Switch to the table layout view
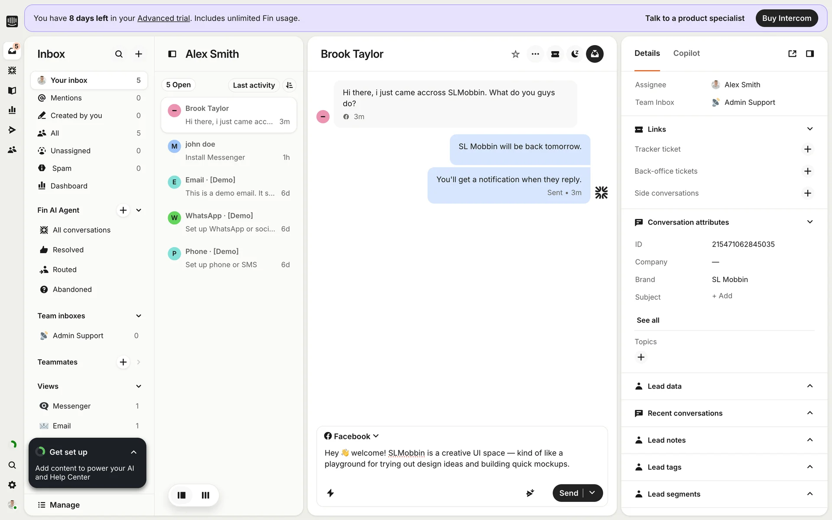This screenshot has width=832, height=520. [x=205, y=495]
